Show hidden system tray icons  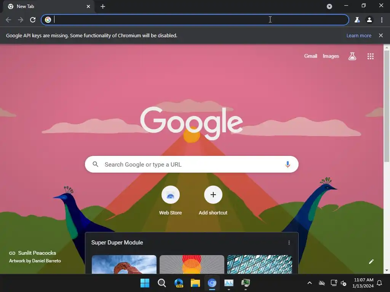tap(310, 283)
